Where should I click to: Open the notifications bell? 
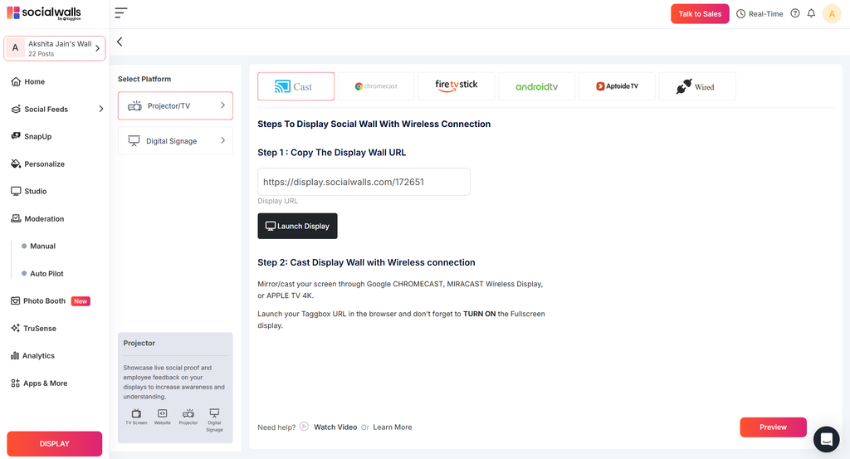[811, 13]
